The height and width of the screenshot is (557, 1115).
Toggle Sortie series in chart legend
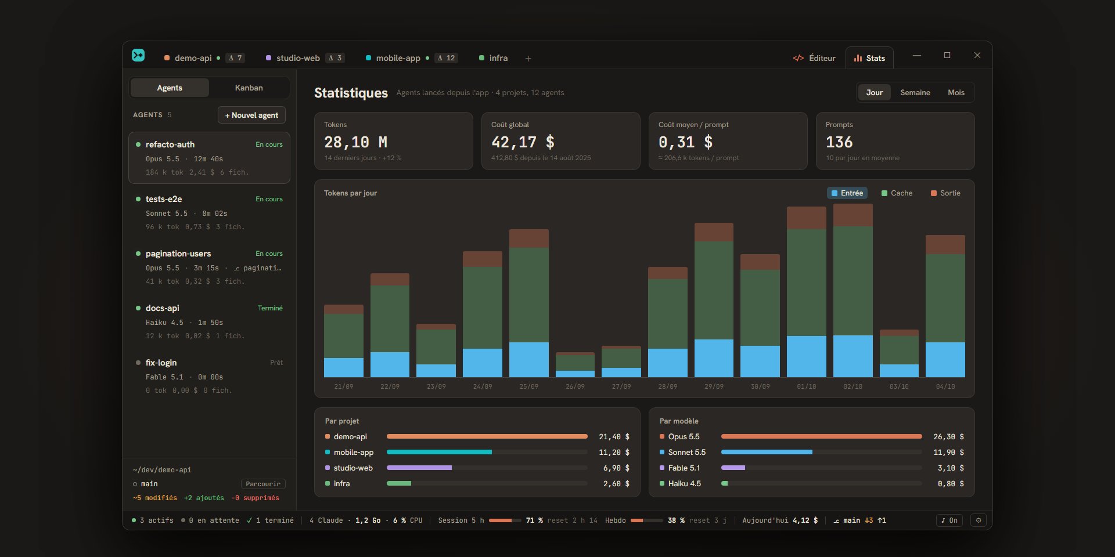945,193
